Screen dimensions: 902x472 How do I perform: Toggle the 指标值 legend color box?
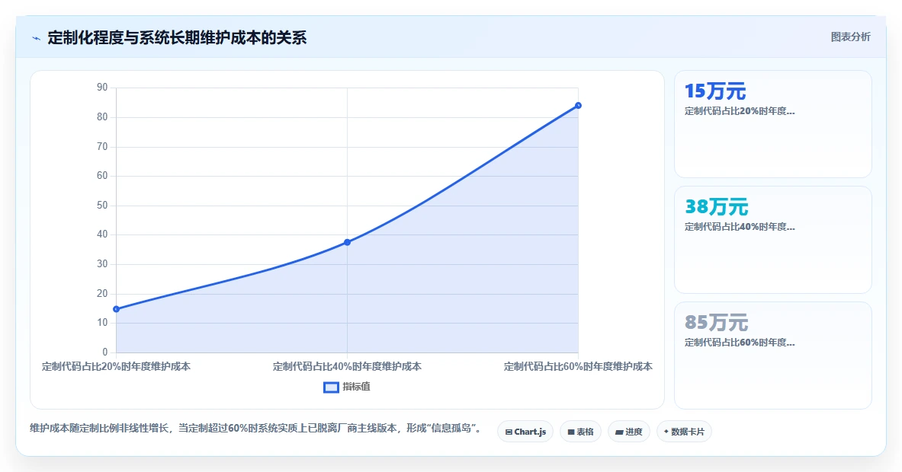click(331, 387)
